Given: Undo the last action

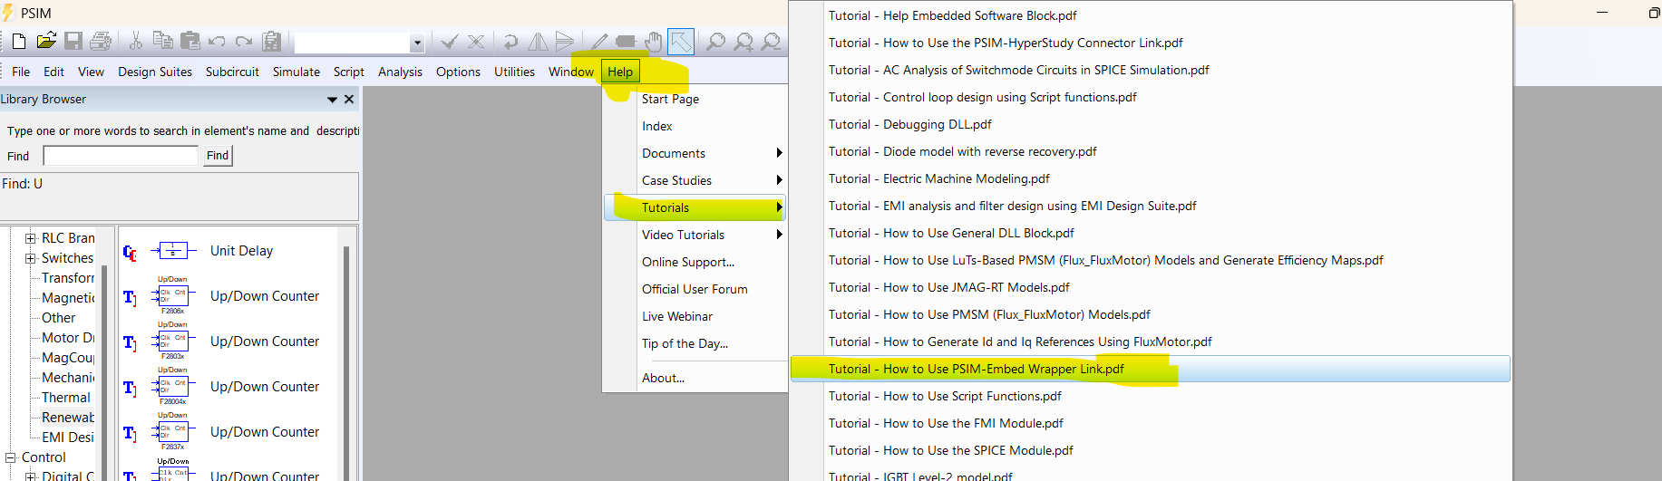Looking at the screenshot, I should point(217,41).
